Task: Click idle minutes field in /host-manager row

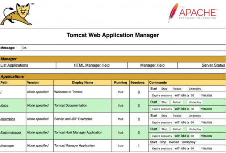Action: [x=194, y=136]
